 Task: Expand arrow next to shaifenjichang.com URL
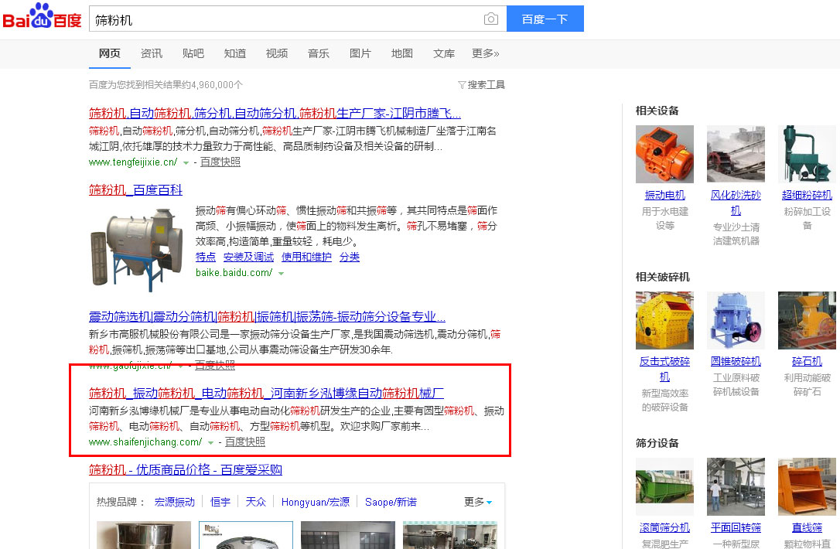(x=210, y=443)
